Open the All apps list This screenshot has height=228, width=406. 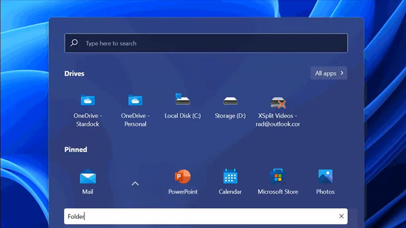coord(329,73)
